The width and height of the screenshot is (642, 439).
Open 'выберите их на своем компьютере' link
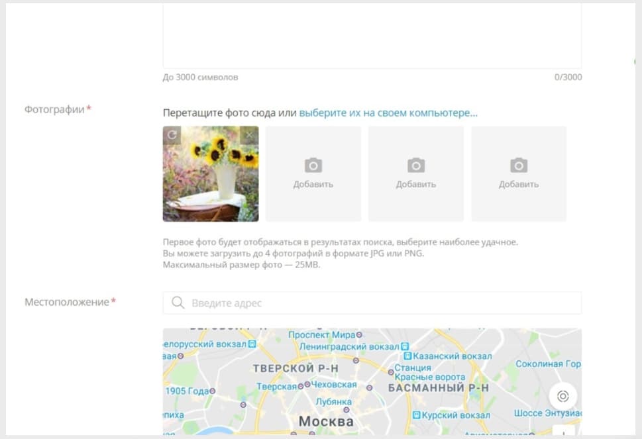(388, 113)
